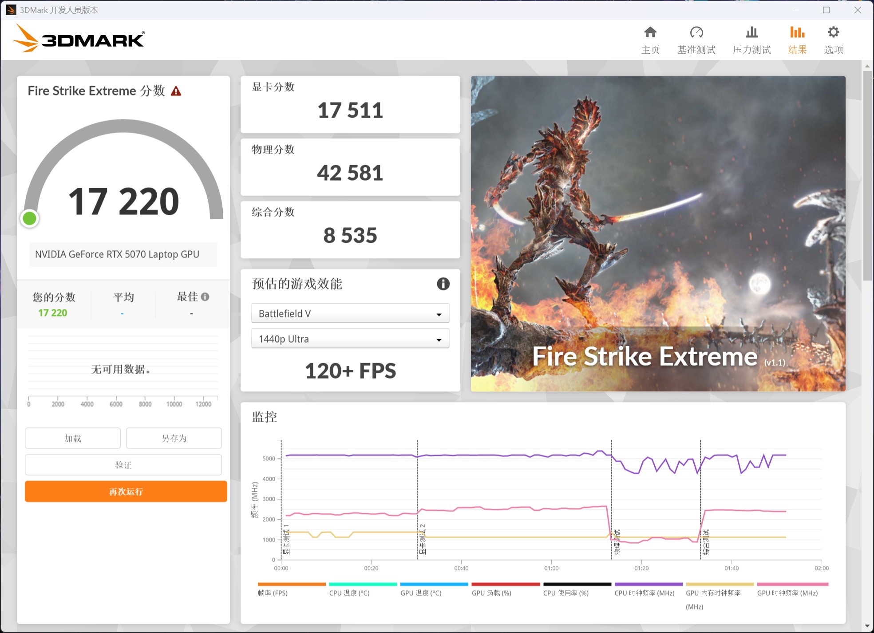Click the 显卡测试 1 timeline marker
Image resolution: width=874 pixels, height=633 pixels.
click(x=286, y=539)
